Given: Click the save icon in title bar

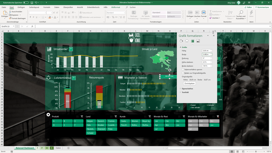Looking at the screenshot, I should pyautogui.click(x=32, y=3).
